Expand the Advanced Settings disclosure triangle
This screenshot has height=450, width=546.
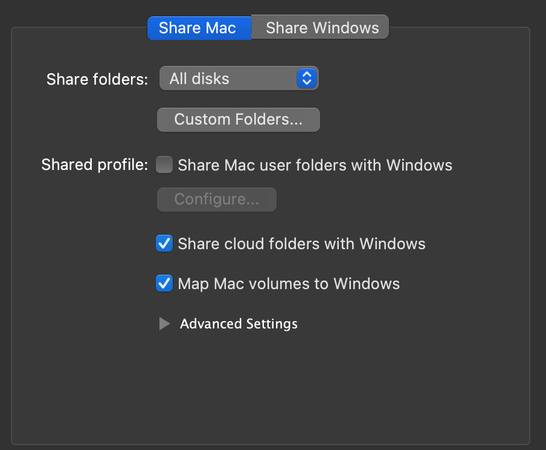164,324
